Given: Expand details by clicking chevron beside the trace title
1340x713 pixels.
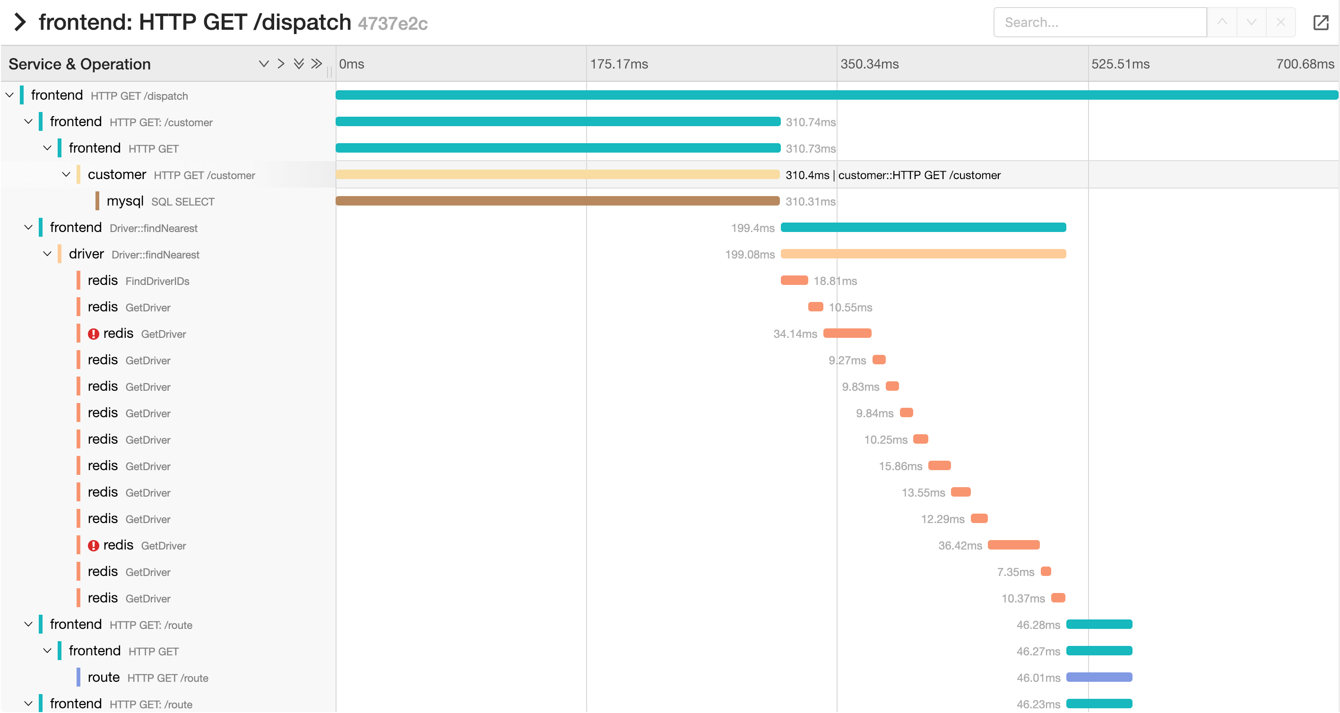Looking at the screenshot, I should (x=19, y=22).
